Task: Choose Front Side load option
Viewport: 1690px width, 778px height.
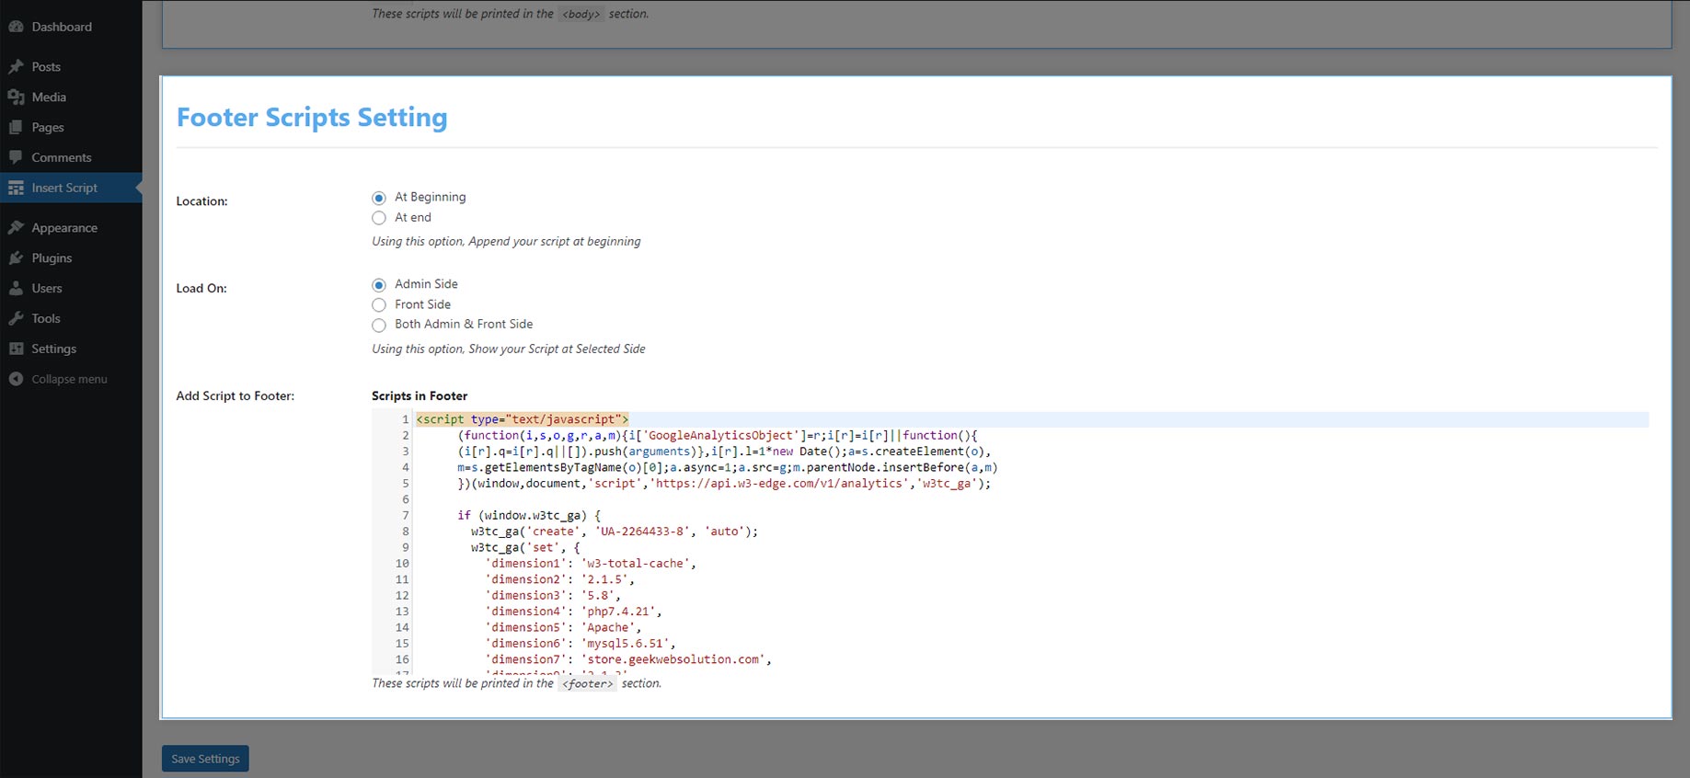Action: tap(379, 305)
